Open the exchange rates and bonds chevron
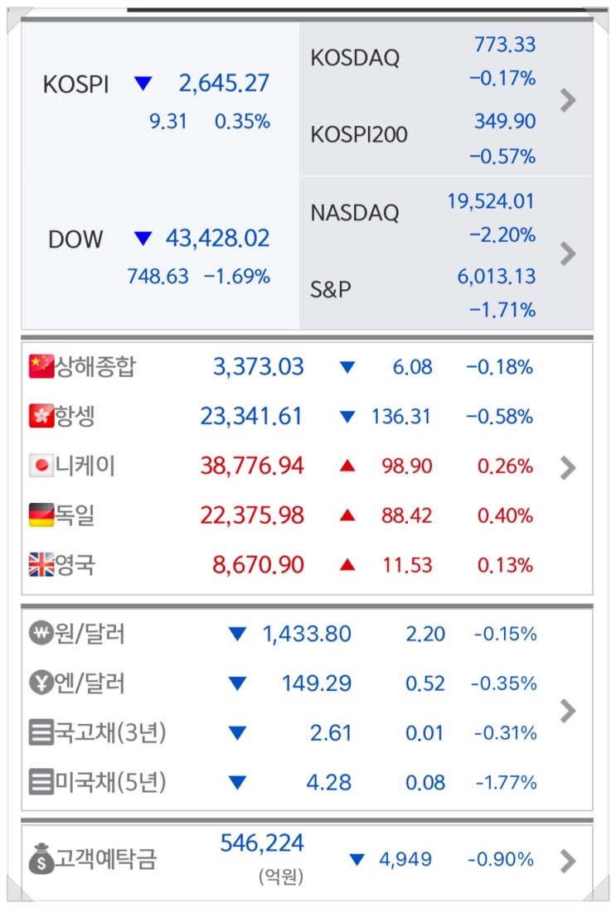This screenshot has width=616, height=908. coord(568,710)
